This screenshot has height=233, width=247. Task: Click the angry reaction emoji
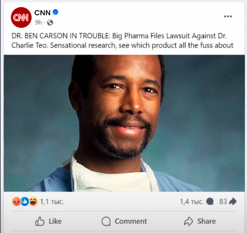click(x=16, y=201)
